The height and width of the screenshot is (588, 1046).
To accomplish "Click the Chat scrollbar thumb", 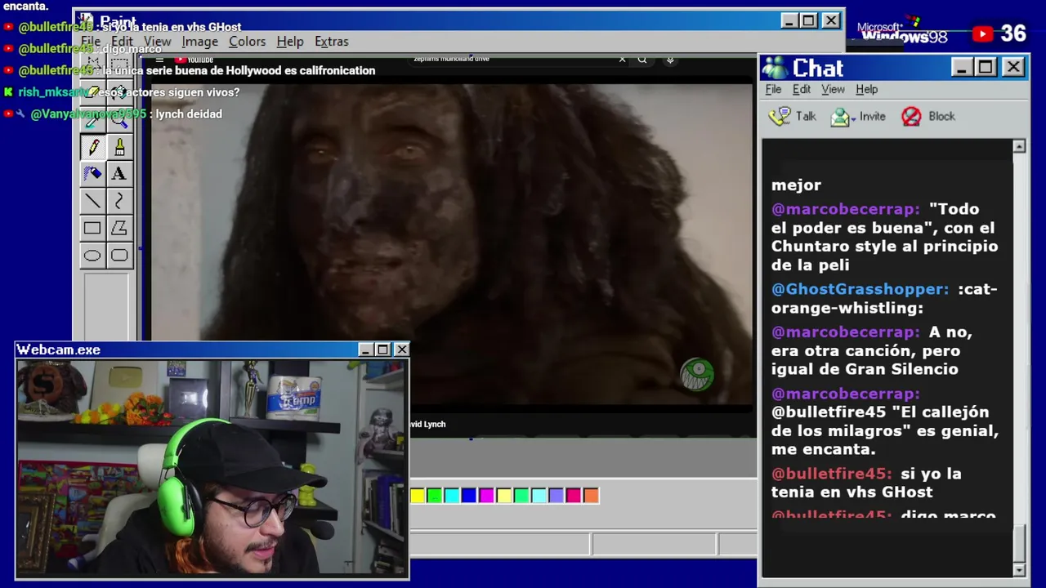I will click(1019, 544).
